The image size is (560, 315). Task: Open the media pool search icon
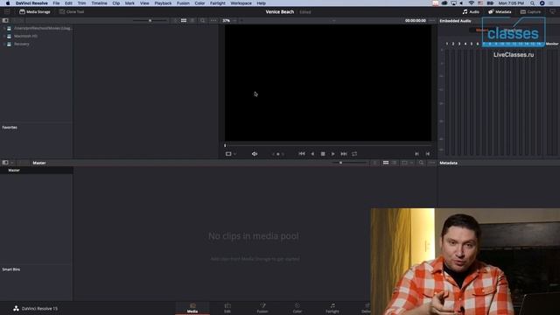pos(421,163)
